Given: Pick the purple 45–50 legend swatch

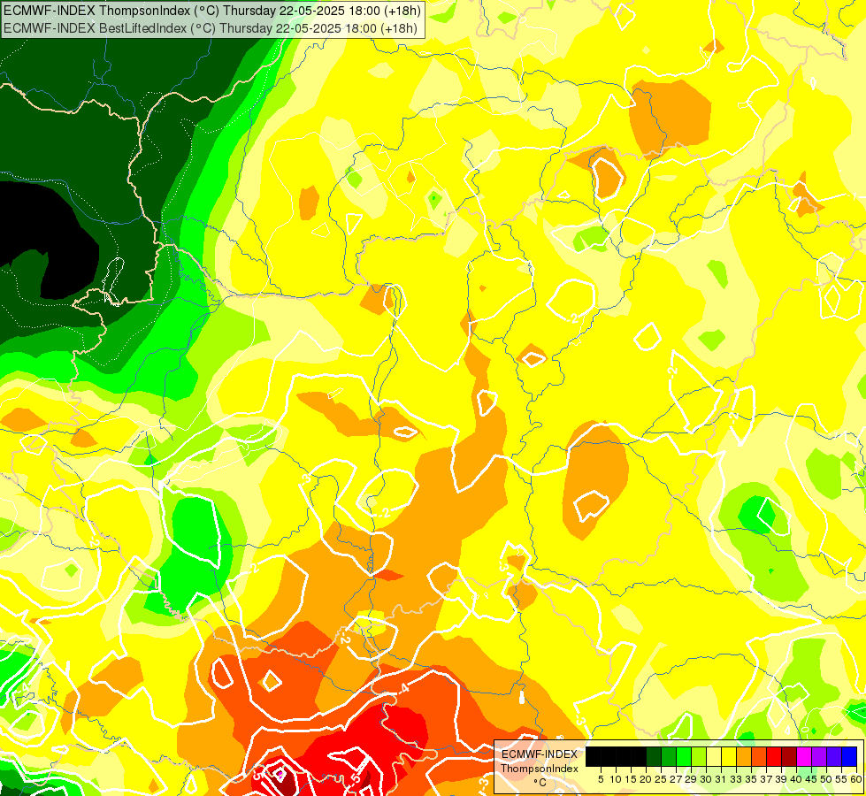Looking at the screenshot, I should 819,757.
